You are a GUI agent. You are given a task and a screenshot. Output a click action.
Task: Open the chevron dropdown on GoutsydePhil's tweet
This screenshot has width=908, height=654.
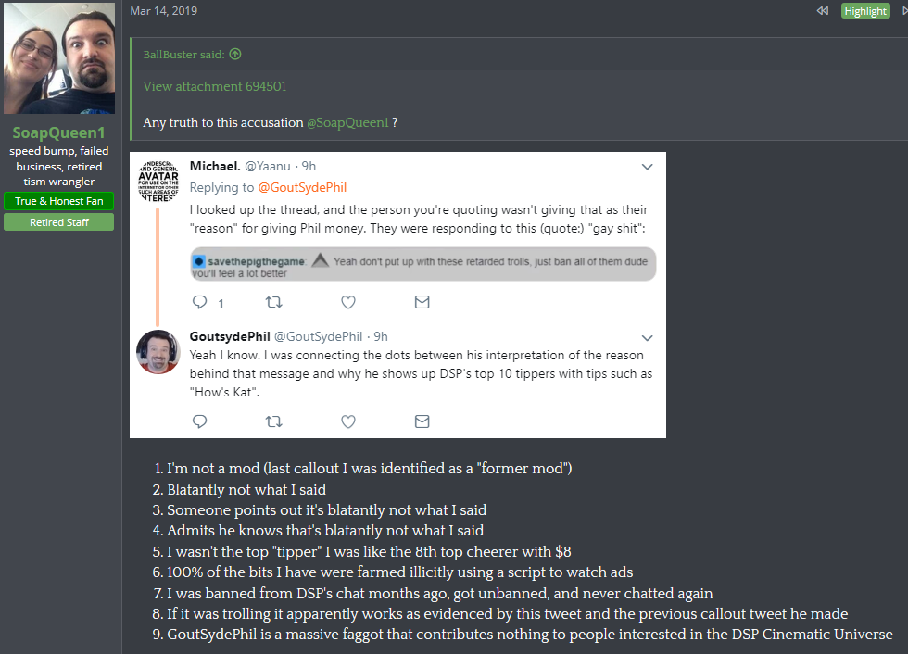click(x=648, y=337)
